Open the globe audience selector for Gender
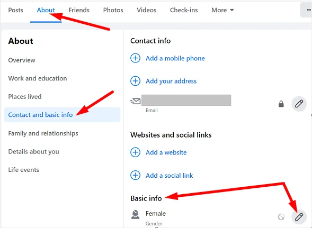This screenshot has height=228, width=312. click(x=281, y=217)
